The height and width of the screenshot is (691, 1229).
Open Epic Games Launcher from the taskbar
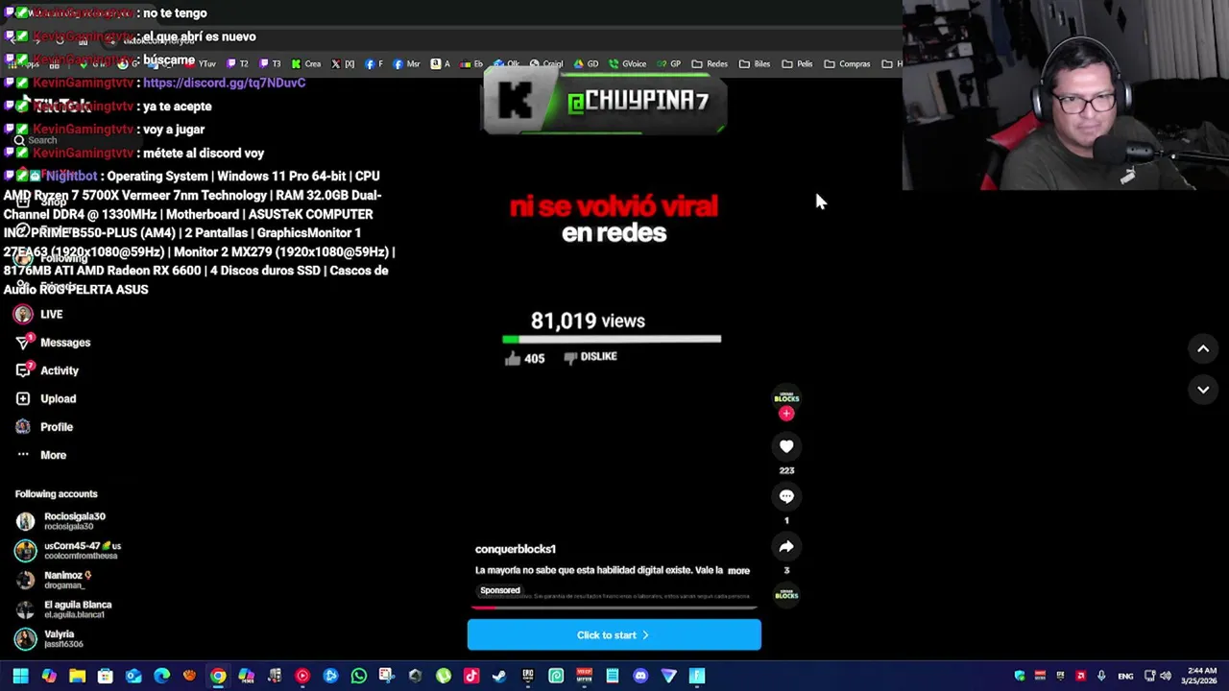coord(527,676)
